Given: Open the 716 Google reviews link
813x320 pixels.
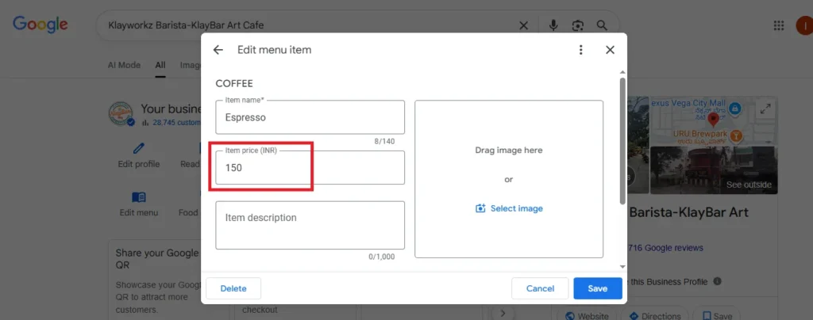Looking at the screenshot, I should (x=666, y=248).
